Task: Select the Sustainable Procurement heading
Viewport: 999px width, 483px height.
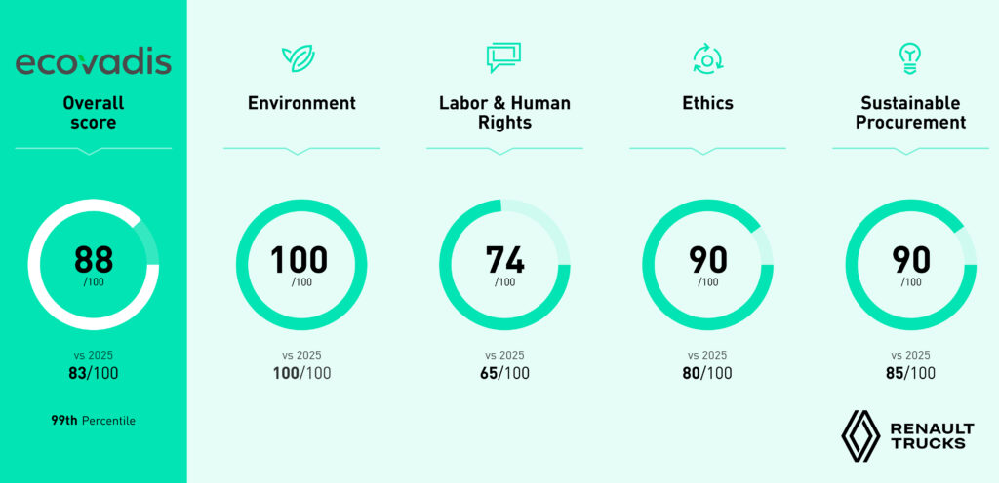Action: 910,113
